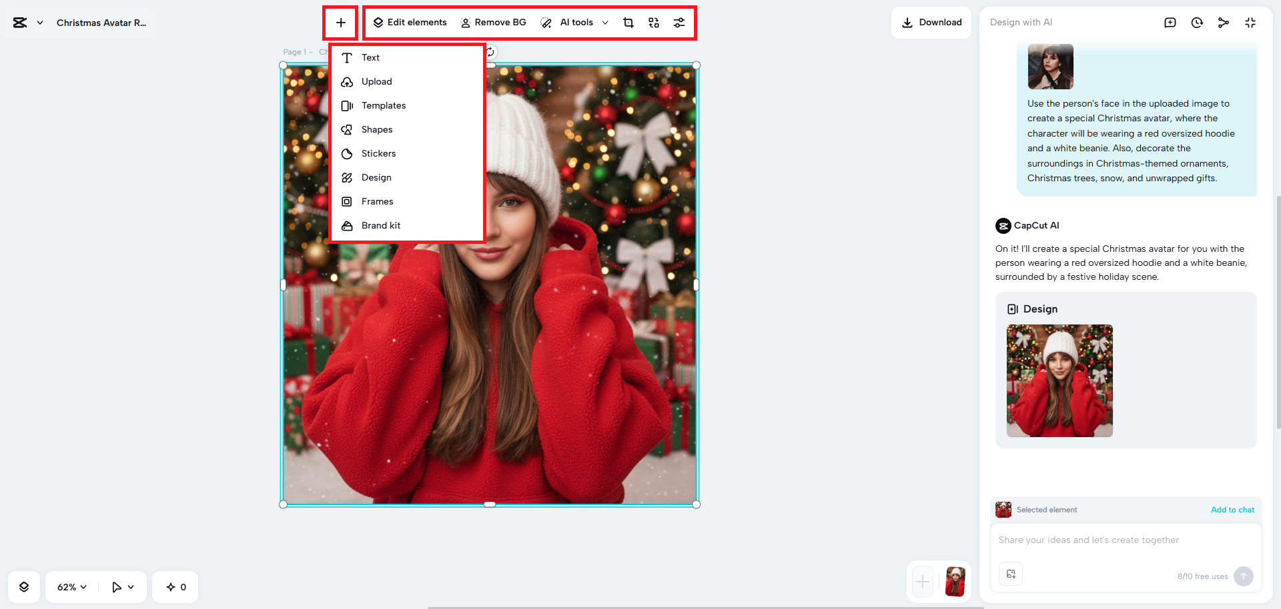Open the zoom level 62% dropdown
The image size is (1281, 609).
point(70,586)
